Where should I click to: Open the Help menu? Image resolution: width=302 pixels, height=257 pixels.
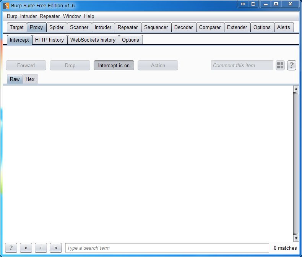89,16
